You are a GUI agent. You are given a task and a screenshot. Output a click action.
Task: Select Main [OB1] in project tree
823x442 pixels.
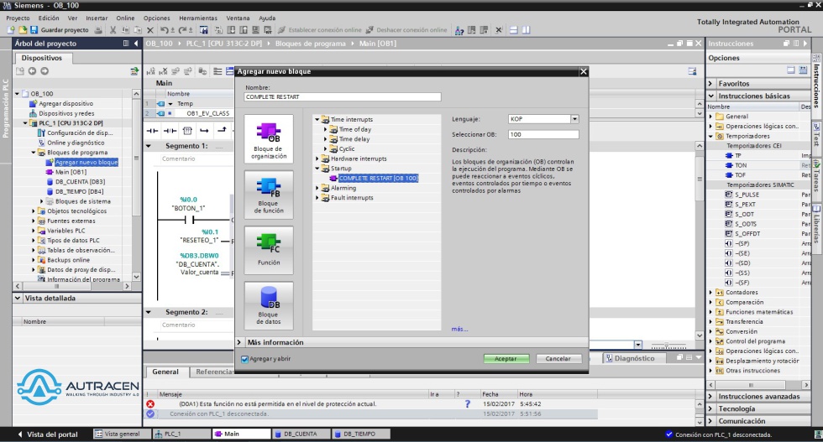[71, 172]
